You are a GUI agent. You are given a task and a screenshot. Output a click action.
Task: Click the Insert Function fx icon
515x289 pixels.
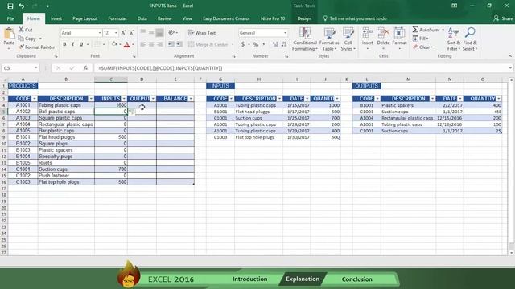point(85,67)
